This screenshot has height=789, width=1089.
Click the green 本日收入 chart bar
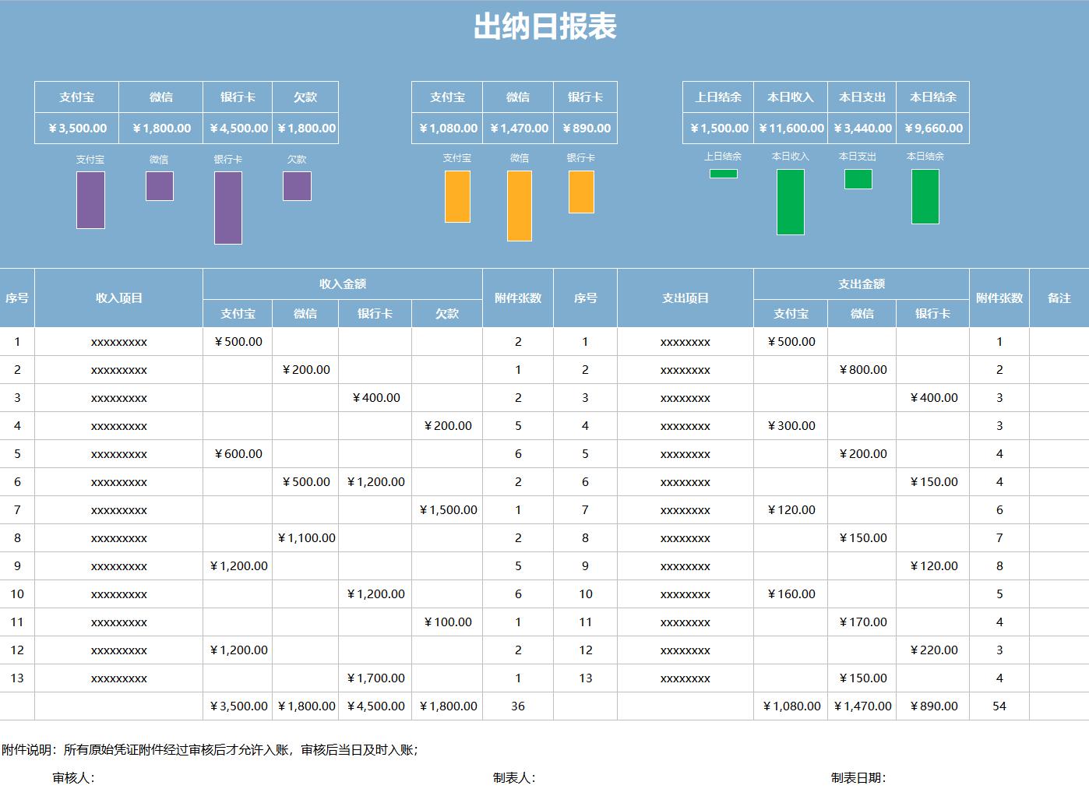point(791,201)
